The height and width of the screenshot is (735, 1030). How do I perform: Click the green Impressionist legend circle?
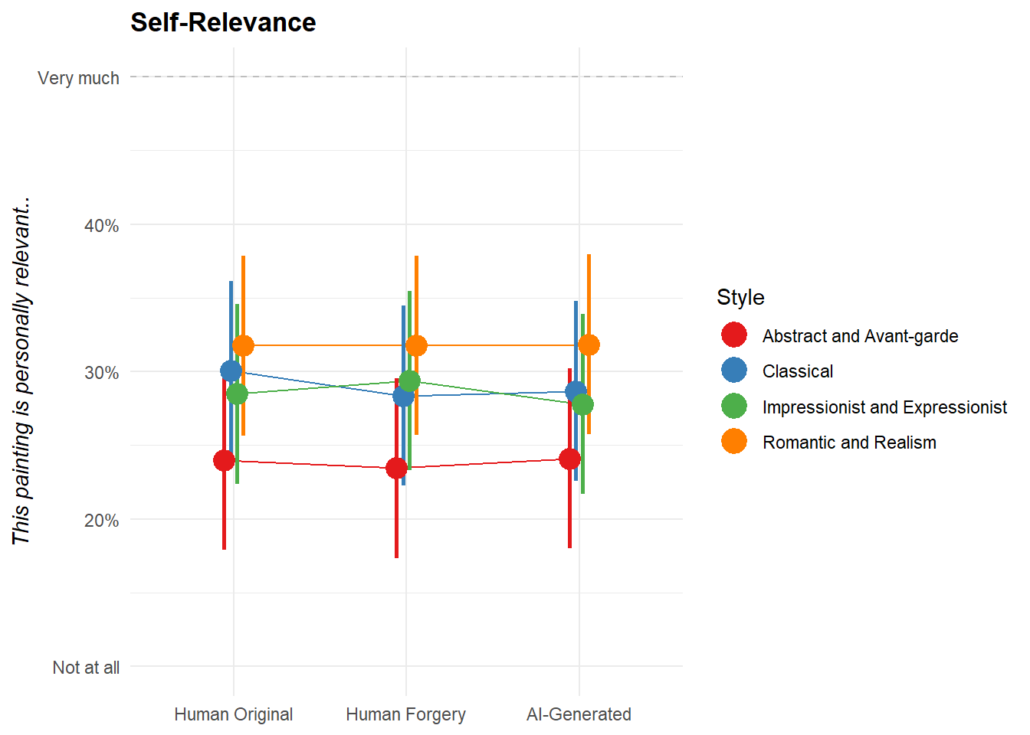[x=733, y=407]
